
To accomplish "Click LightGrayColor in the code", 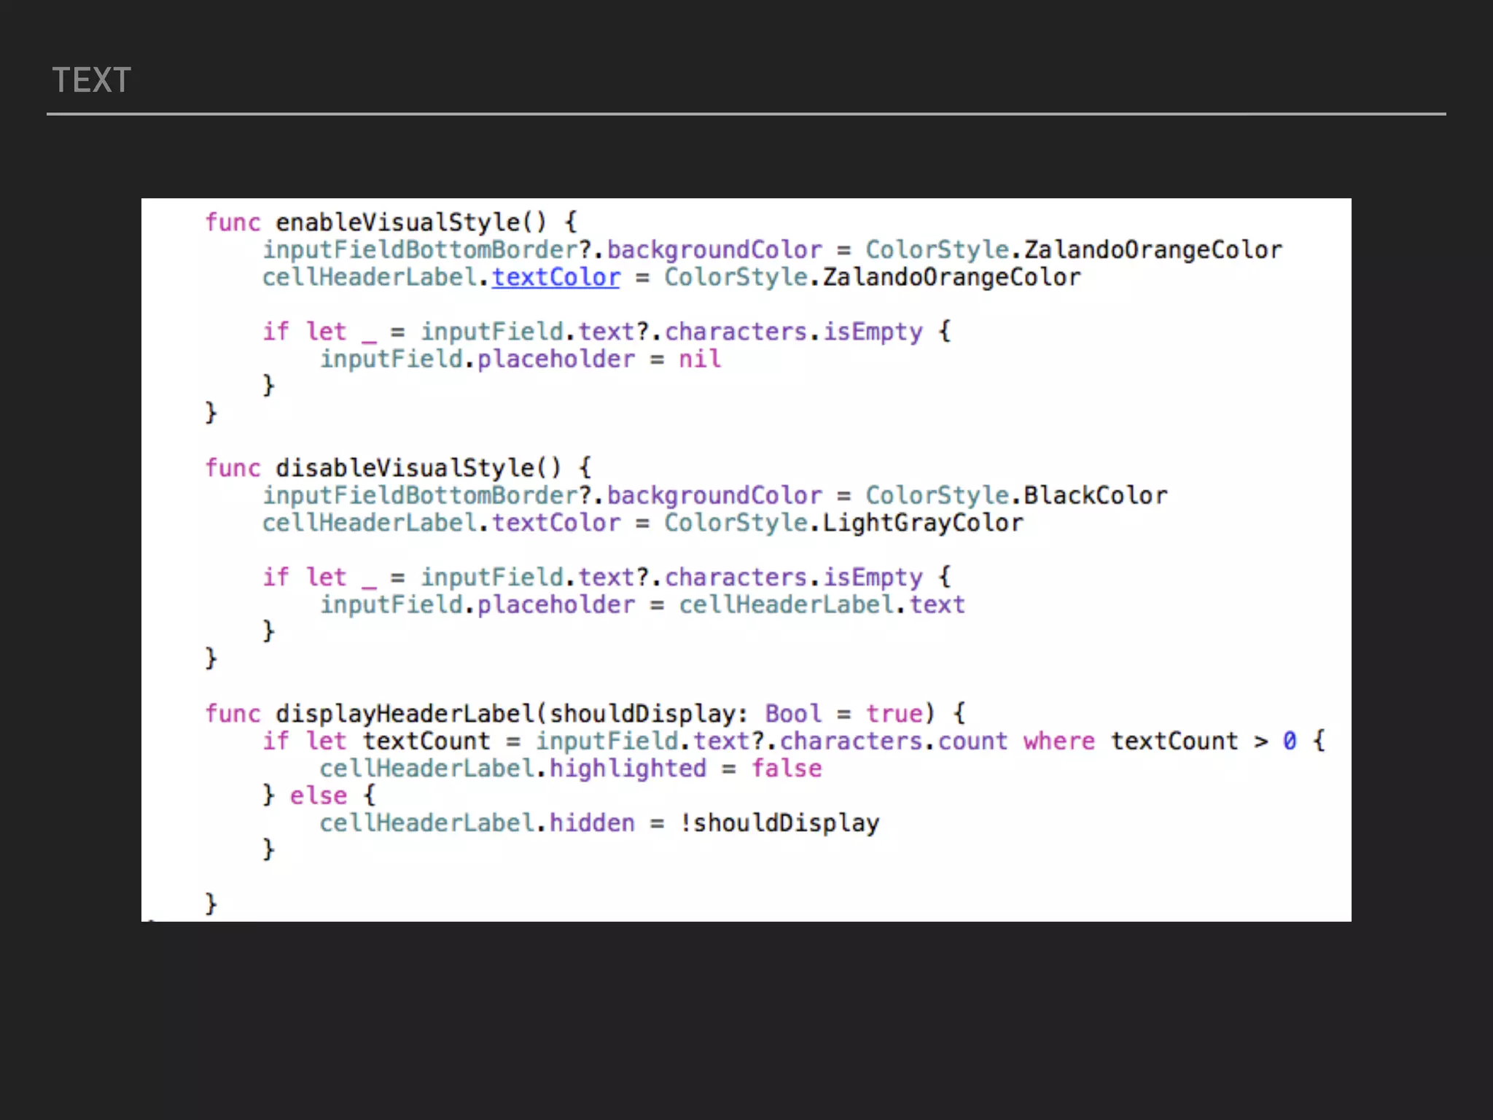I will click(x=923, y=523).
